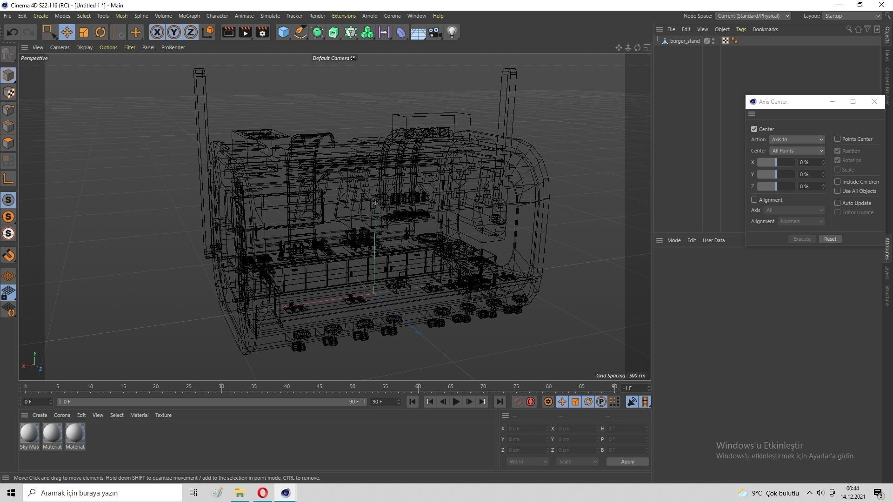Open Object Manager Tags menu

point(741,29)
